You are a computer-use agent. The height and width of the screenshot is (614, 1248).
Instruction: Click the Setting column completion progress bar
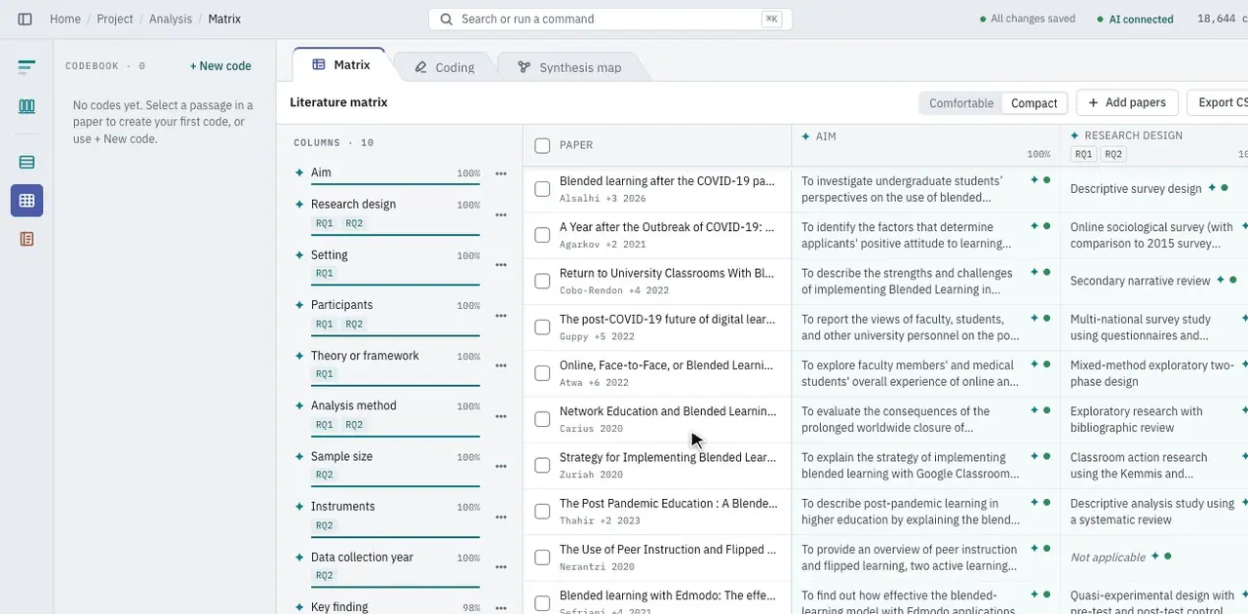(x=395, y=285)
